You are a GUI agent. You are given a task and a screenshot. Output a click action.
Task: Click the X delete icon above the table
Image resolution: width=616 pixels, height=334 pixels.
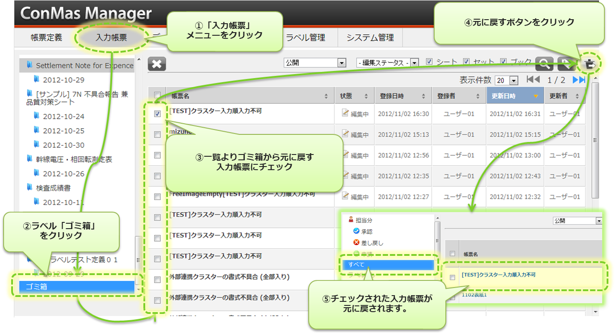[157, 64]
